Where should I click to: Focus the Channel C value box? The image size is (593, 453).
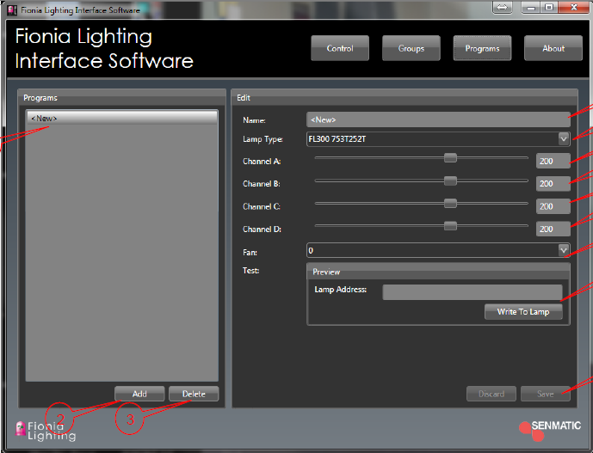pos(553,206)
